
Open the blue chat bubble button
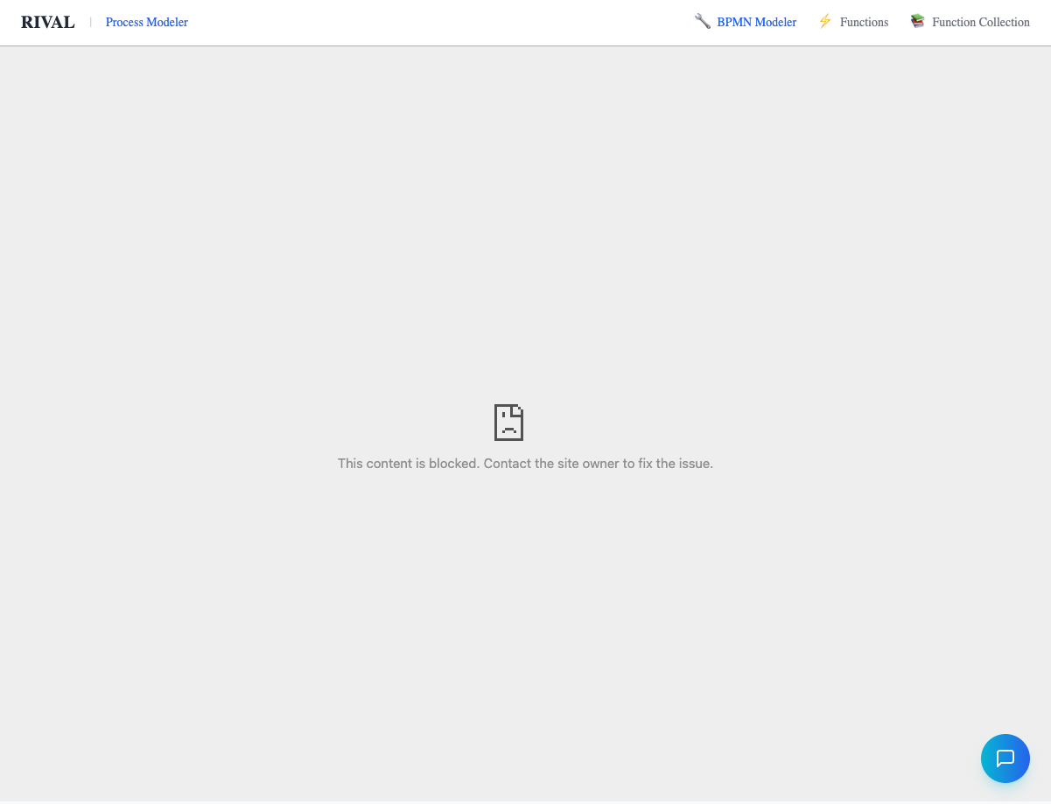(1005, 758)
